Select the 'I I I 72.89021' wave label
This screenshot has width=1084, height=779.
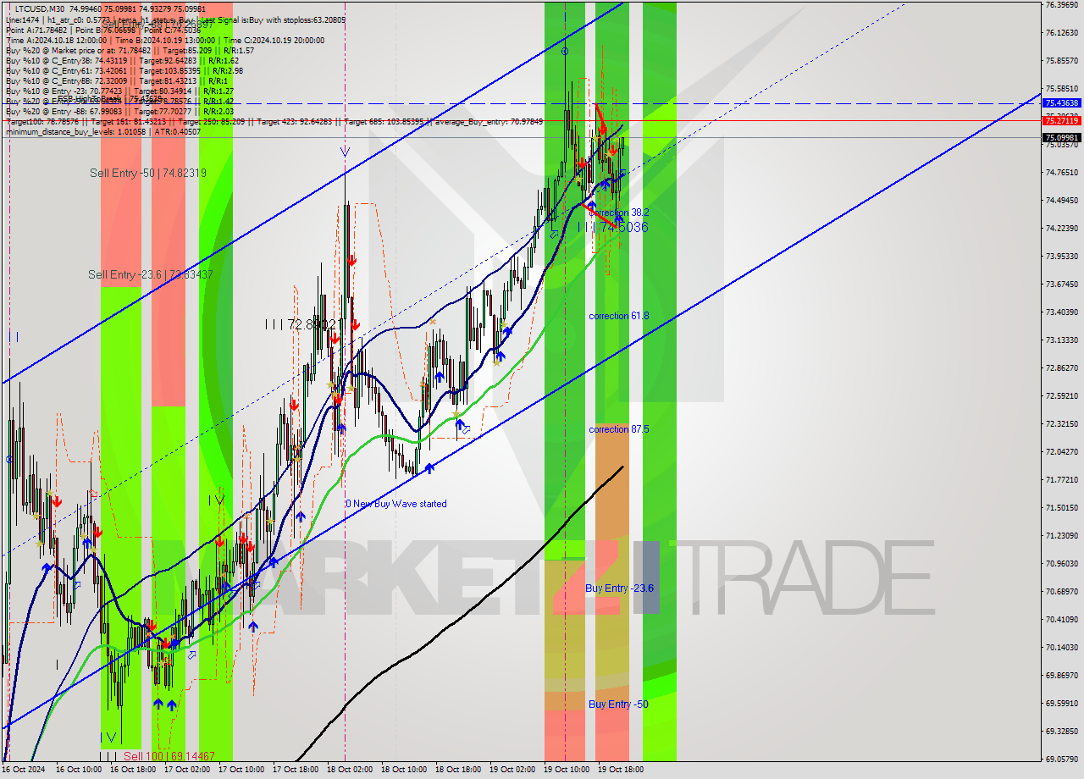click(302, 324)
